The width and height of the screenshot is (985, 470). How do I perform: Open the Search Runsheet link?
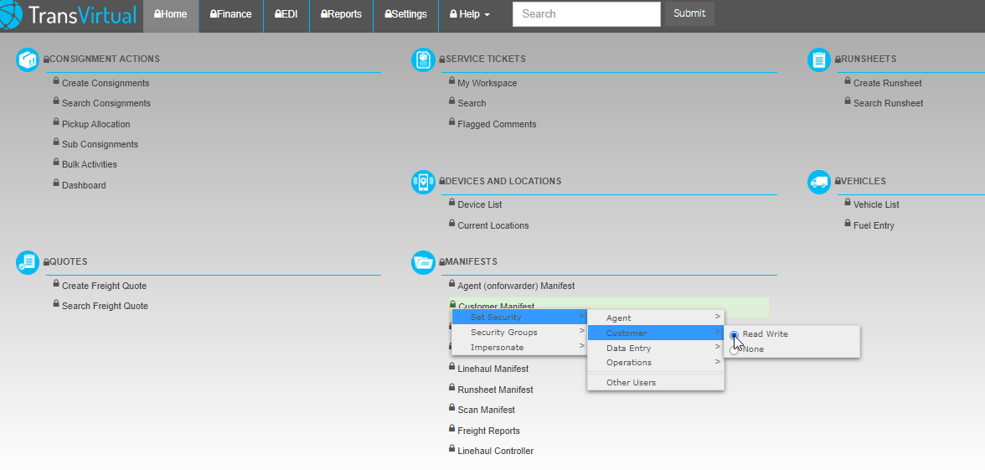point(888,103)
